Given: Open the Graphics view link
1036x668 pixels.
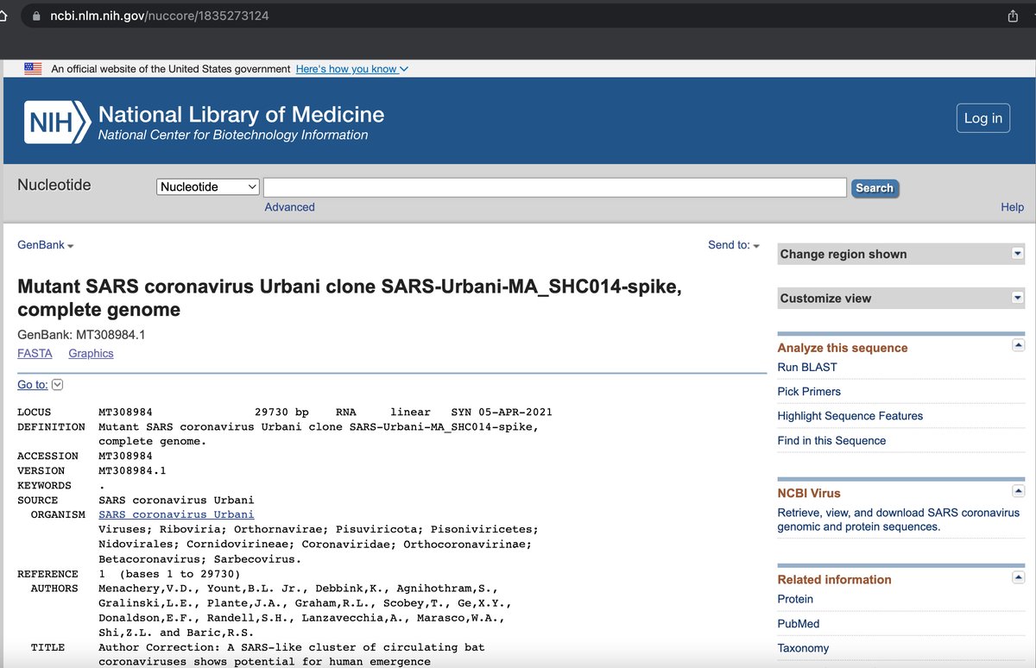Looking at the screenshot, I should 91,353.
